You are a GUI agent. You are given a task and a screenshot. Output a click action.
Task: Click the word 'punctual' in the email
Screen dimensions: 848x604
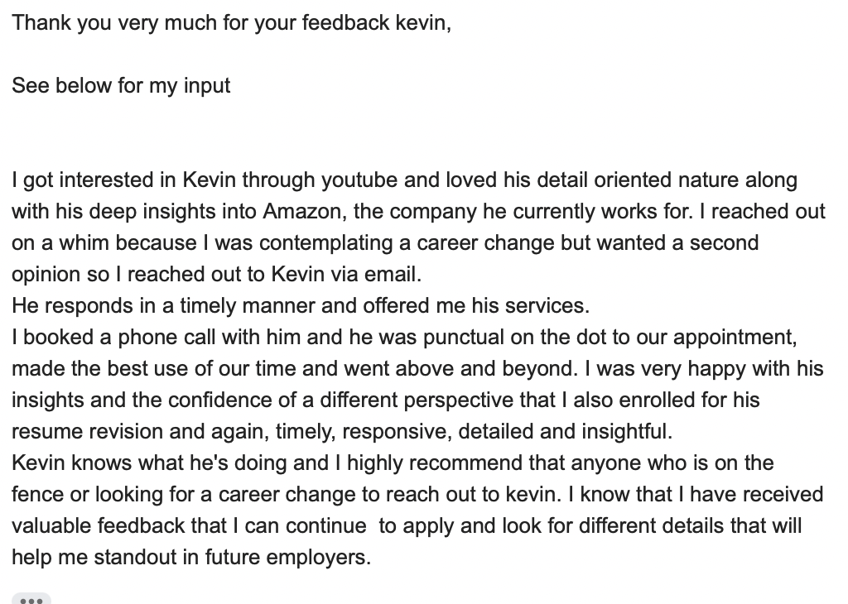coord(464,338)
